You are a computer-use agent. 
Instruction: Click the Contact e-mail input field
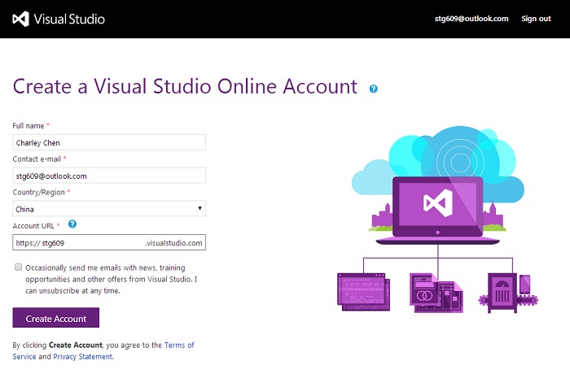tap(109, 176)
